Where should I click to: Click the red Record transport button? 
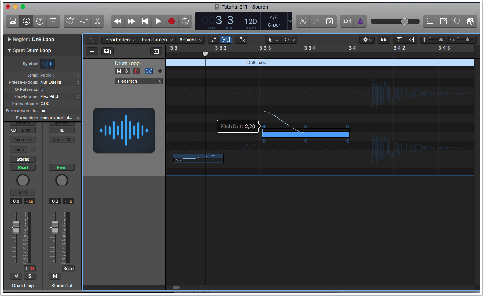(171, 21)
